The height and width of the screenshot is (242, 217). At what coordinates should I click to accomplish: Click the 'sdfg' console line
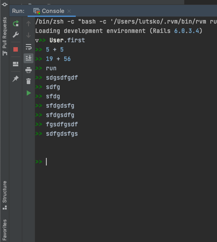pos(53,87)
